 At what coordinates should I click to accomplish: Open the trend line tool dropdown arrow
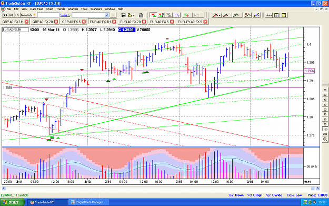click(220, 15)
